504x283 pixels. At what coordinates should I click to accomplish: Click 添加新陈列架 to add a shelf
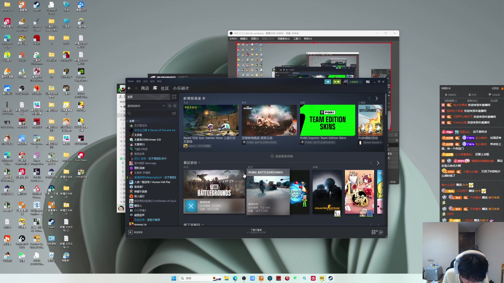pos(282,156)
